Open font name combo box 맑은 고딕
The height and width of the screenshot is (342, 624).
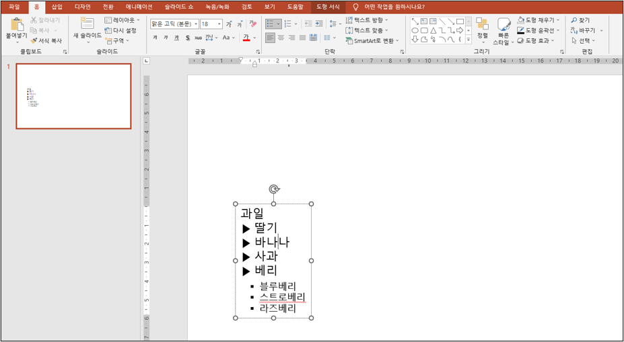(x=174, y=24)
